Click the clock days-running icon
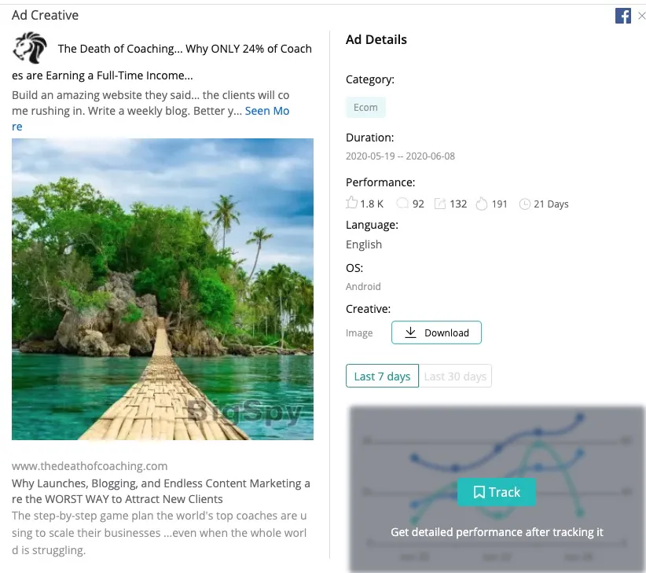The height and width of the screenshot is (573, 646). pos(525,204)
